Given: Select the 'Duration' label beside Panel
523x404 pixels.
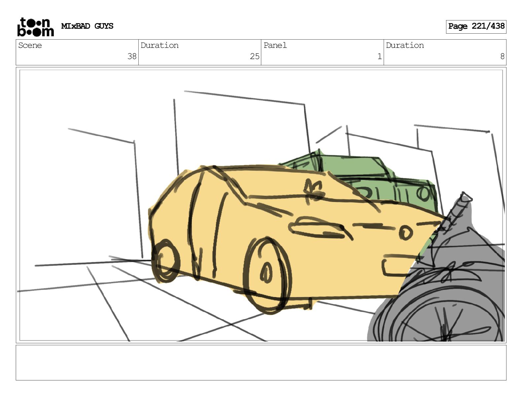Looking at the screenshot, I should point(405,45).
